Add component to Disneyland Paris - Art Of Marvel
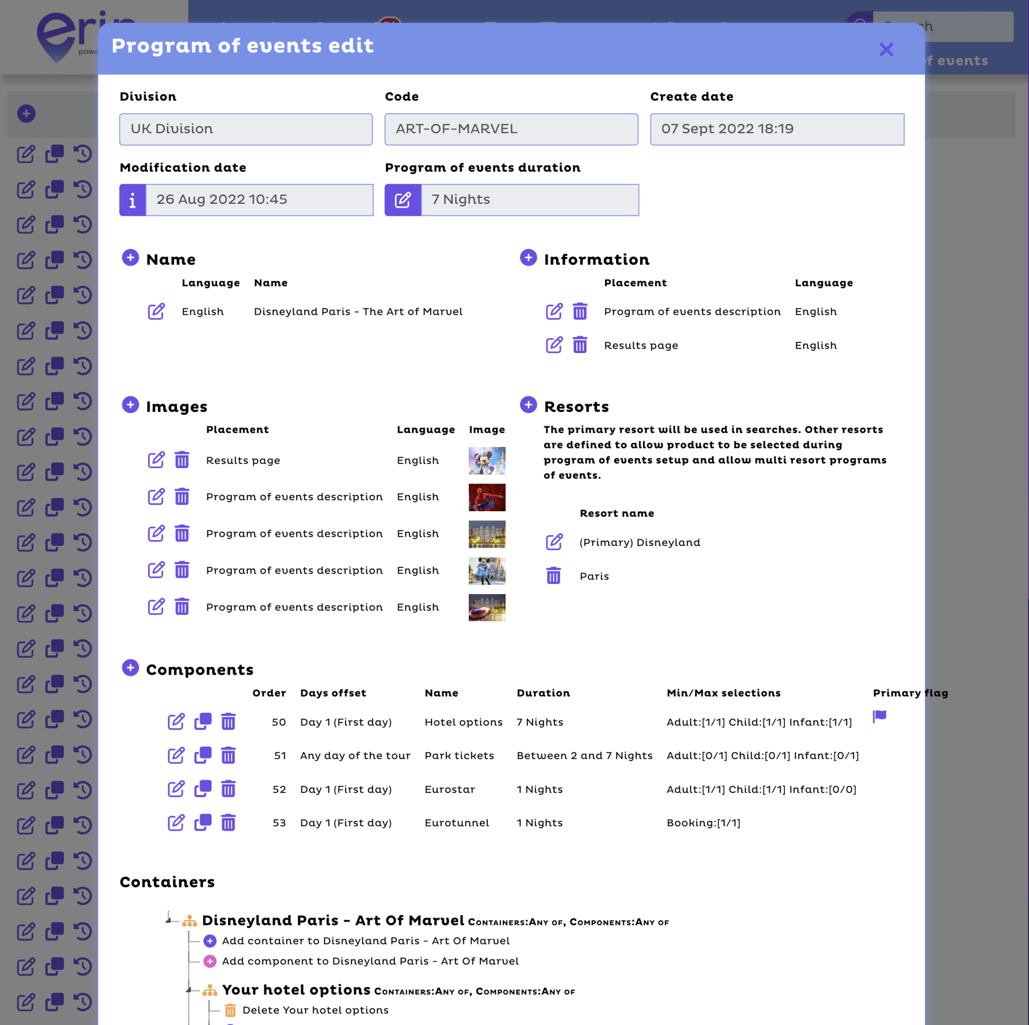 pyautogui.click(x=210, y=961)
